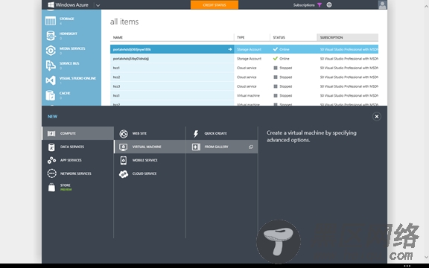Open the Subscriptions filter funnel icon
Screen dimensions: 429x268
click(320, 5)
